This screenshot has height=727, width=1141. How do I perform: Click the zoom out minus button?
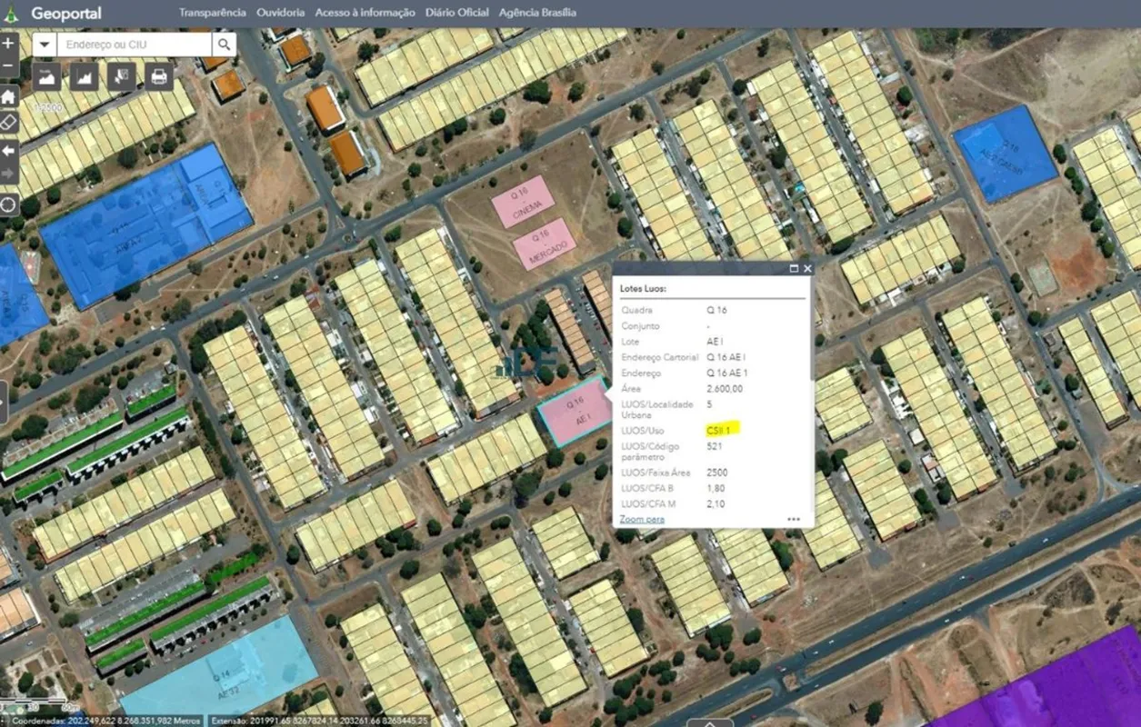(8, 66)
